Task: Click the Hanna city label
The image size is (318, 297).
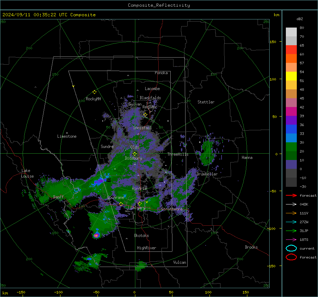Action: pyautogui.click(x=247, y=158)
